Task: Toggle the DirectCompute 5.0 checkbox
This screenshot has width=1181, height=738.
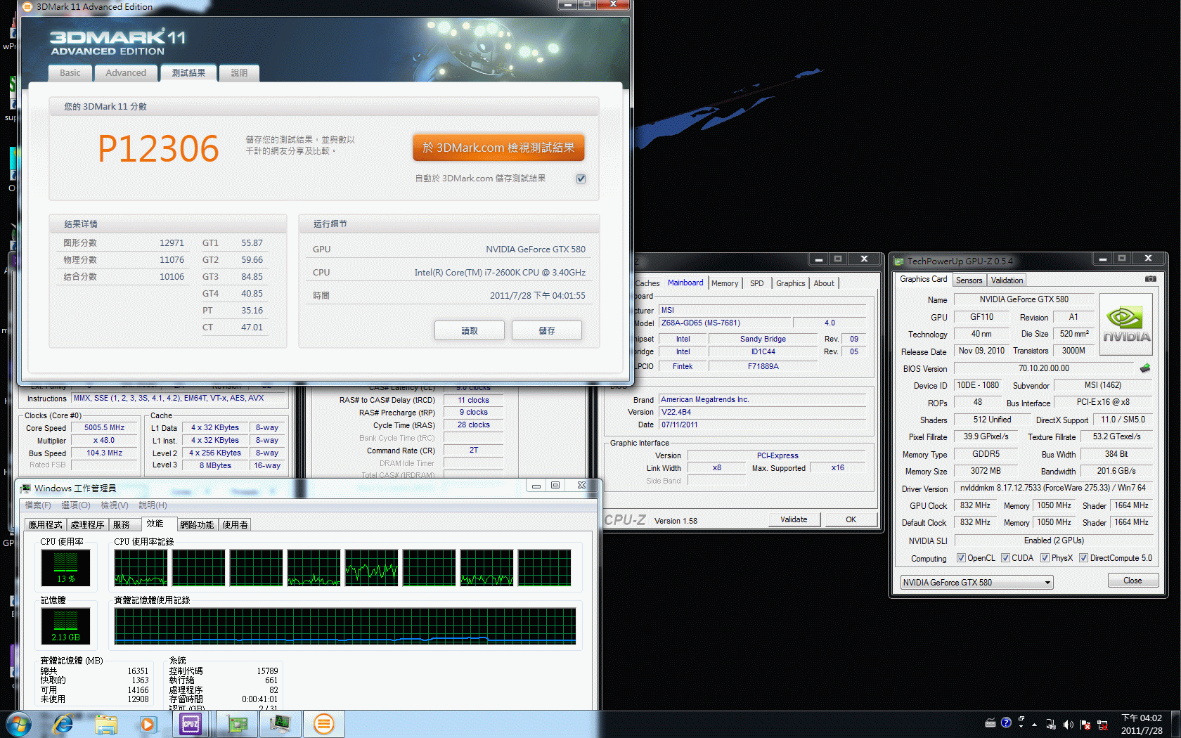Action: pos(1083,558)
